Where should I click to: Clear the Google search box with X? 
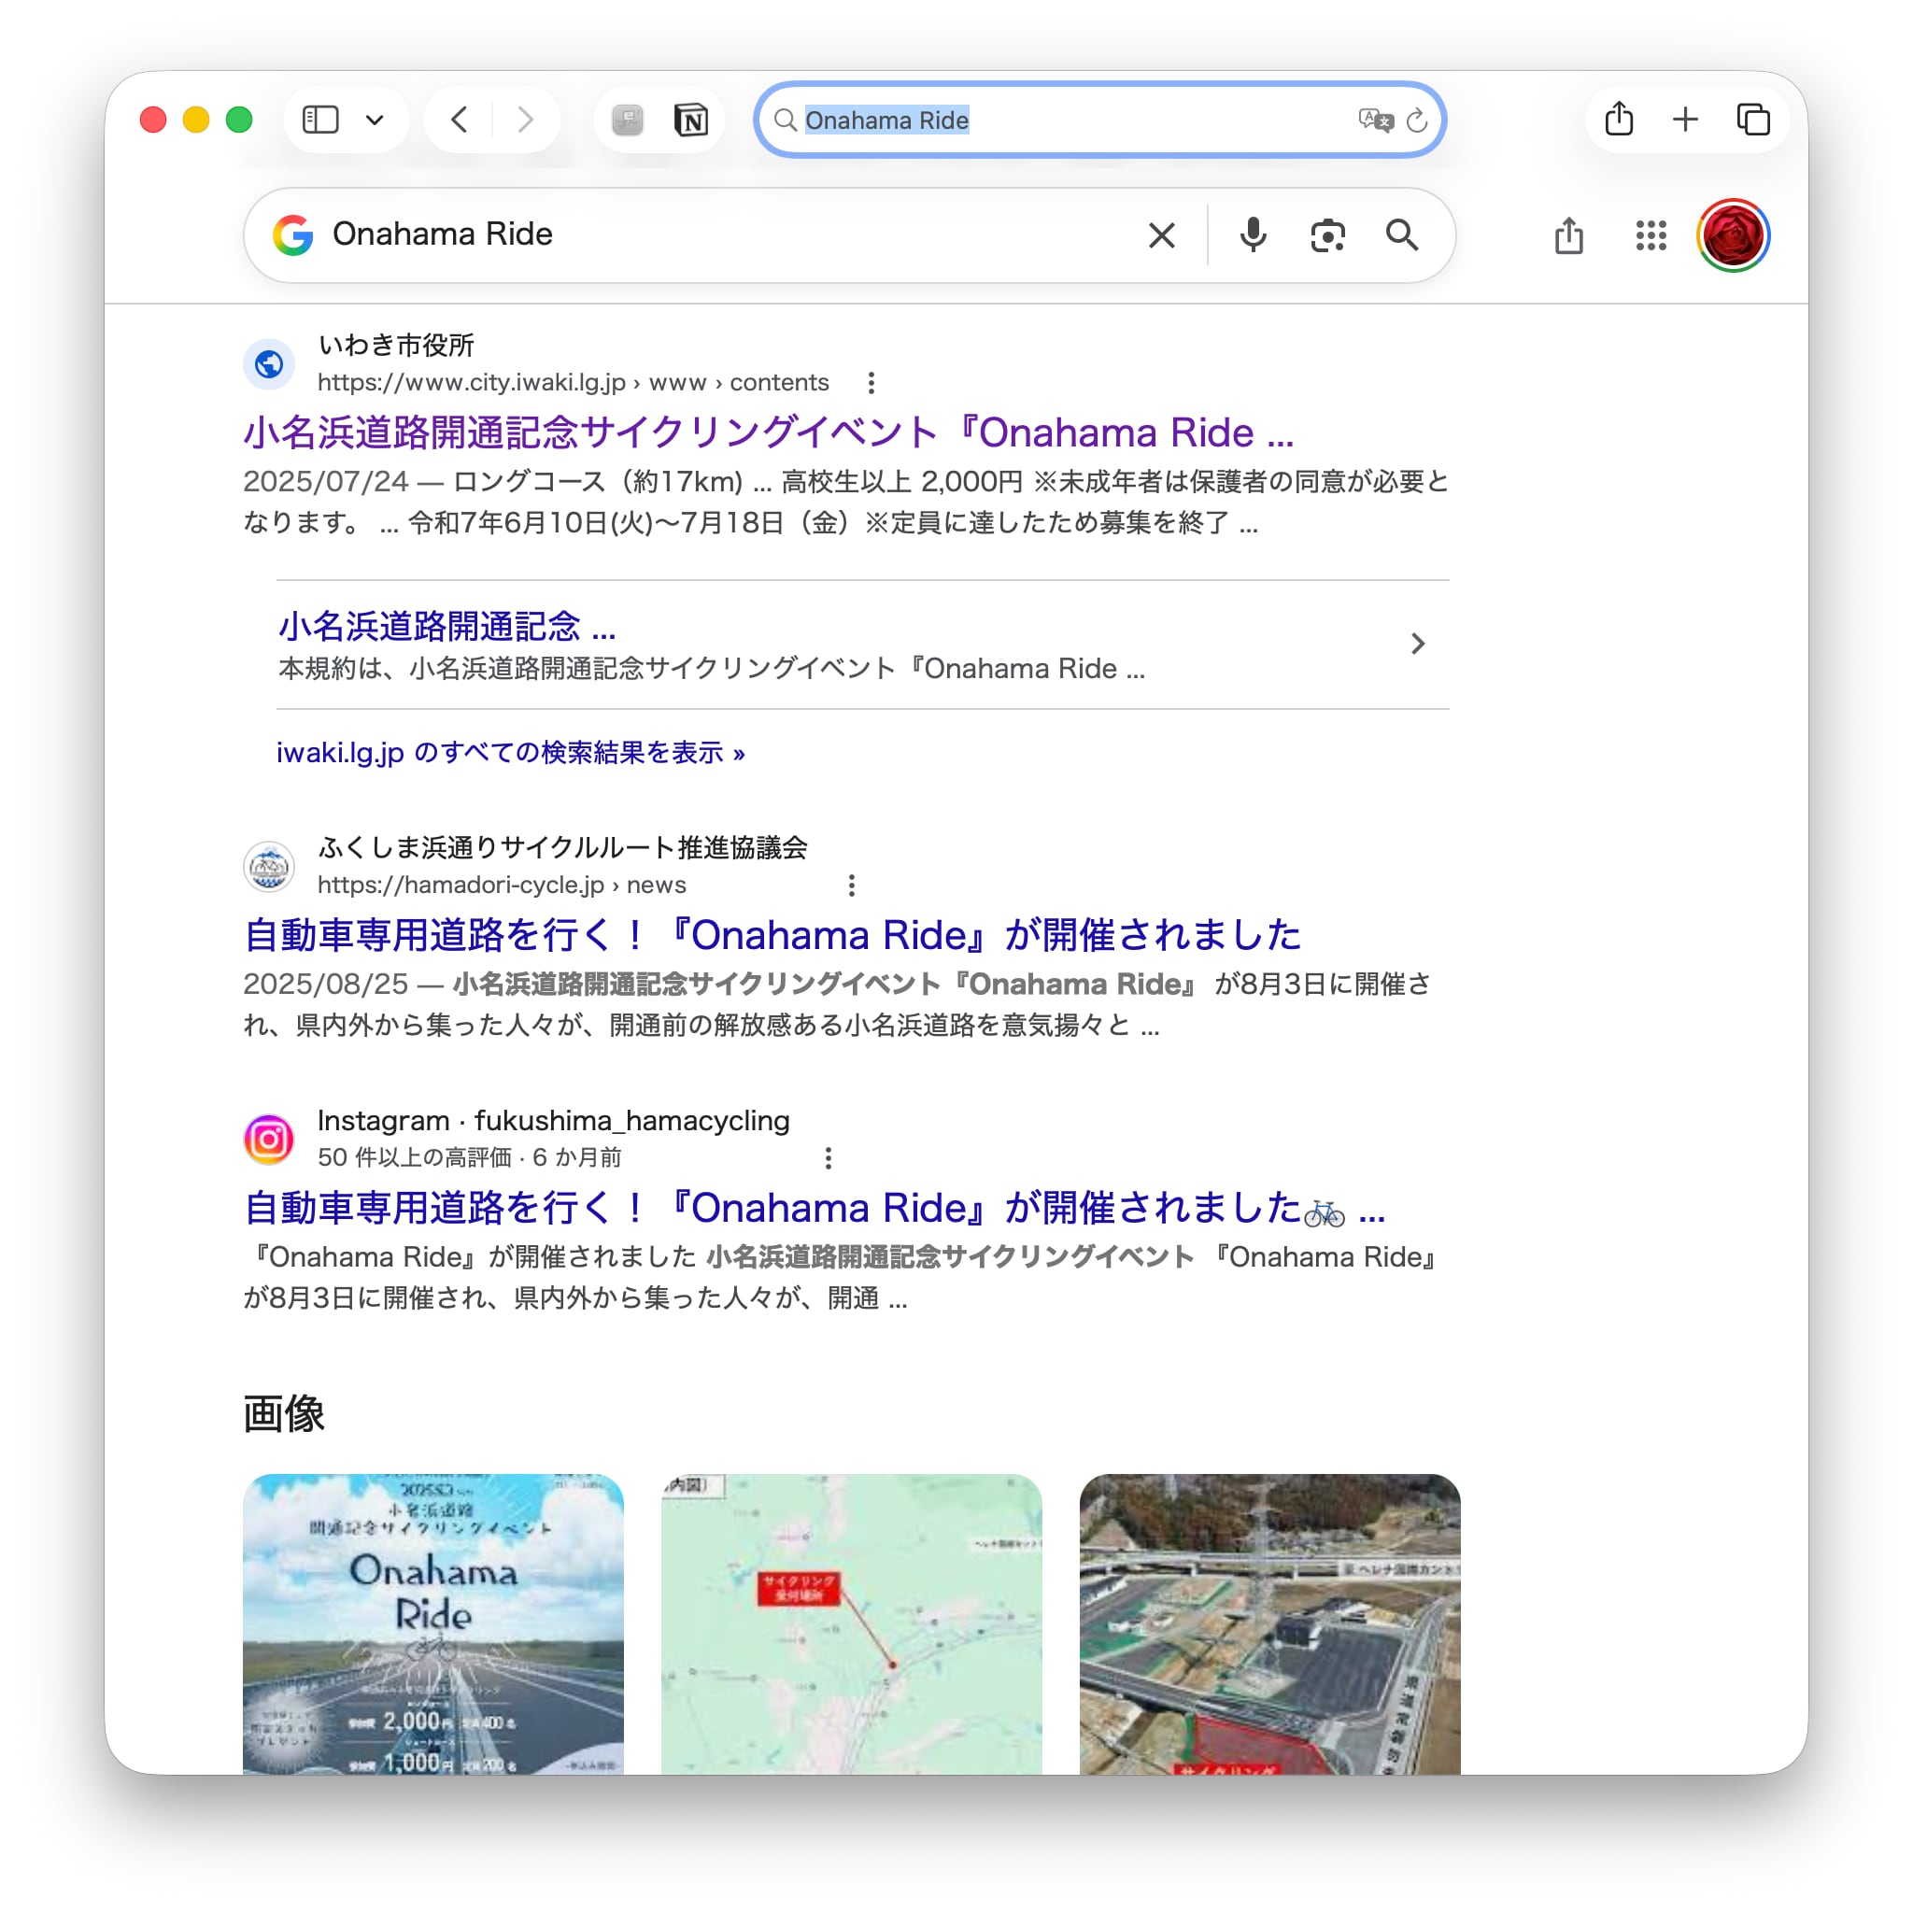1161,235
